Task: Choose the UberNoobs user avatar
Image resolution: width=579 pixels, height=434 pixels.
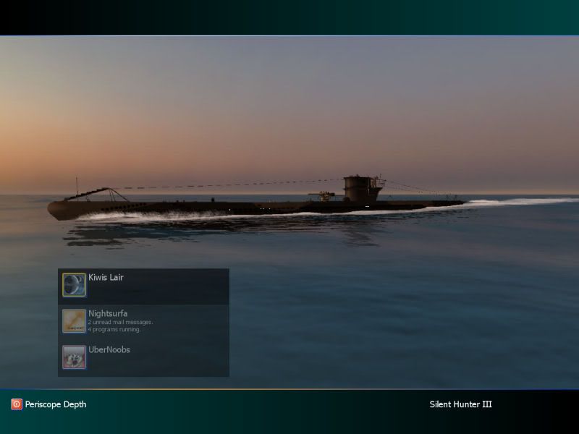Action: click(74, 357)
